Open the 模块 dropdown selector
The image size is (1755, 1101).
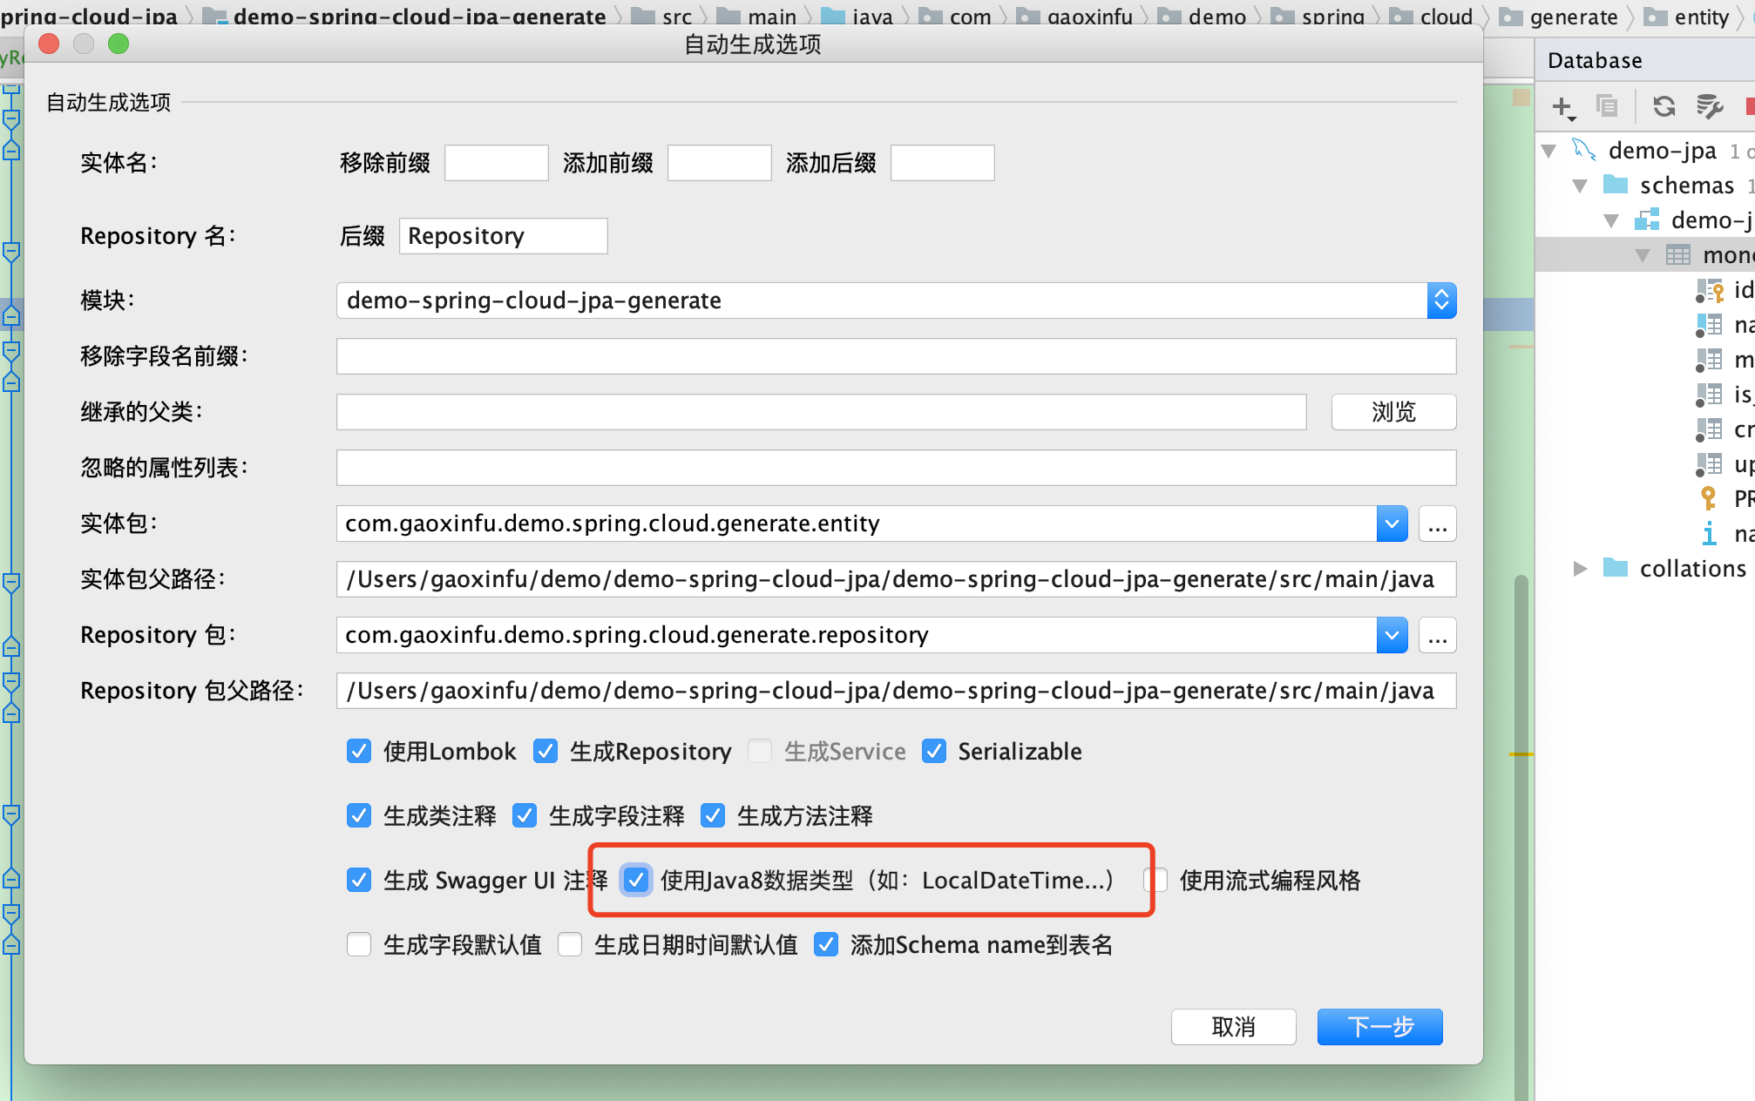pyautogui.click(x=1441, y=300)
